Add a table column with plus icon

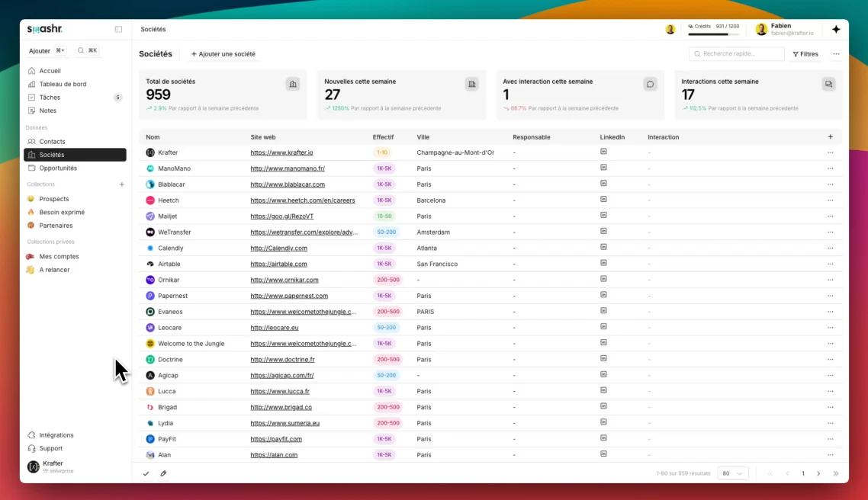(831, 136)
